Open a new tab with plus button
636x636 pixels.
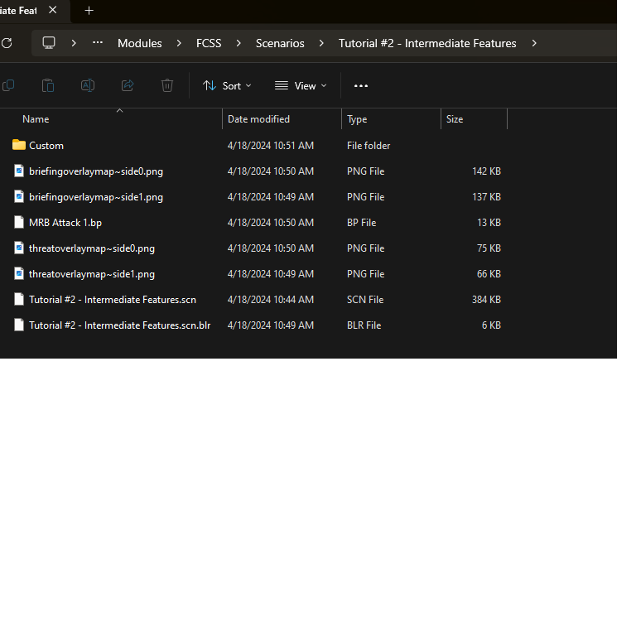pos(89,11)
